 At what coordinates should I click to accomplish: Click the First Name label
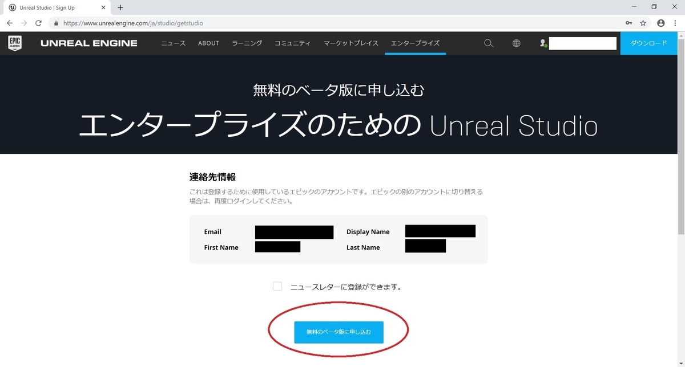pyautogui.click(x=221, y=247)
